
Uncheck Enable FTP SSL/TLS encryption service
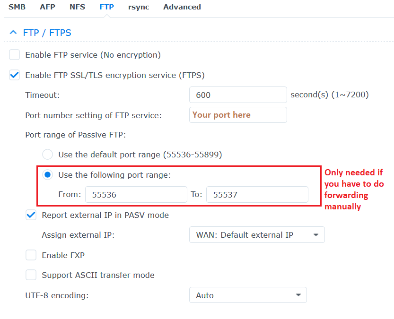click(15, 75)
